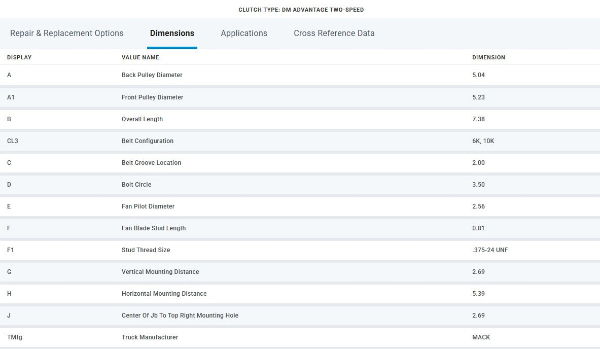The image size is (600, 349).
Task: Click the 0.81 dimension value
Action: tap(478, 228)
